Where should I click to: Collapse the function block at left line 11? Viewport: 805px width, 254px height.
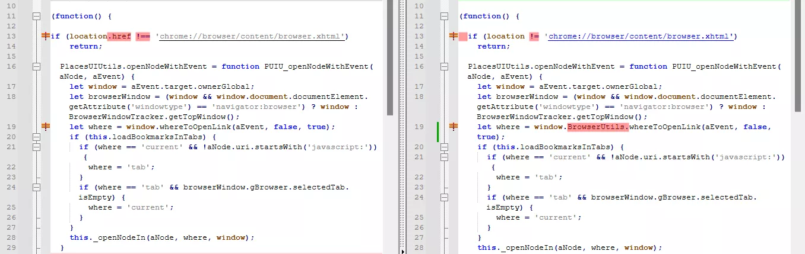(36, 16)
